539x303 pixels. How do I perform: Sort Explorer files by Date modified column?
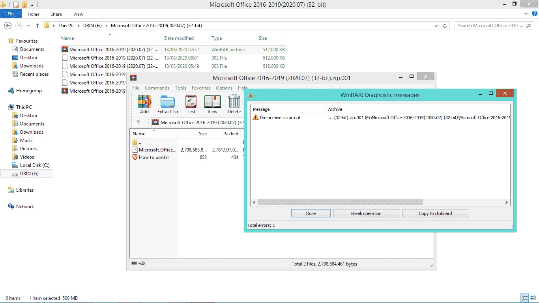(185, 38)
